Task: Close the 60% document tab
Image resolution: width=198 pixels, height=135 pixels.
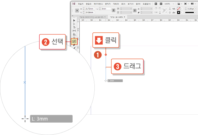Action: tap(105, 17)
